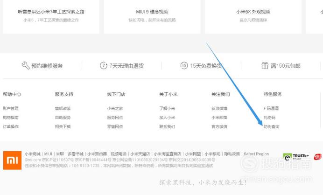The image size is (323, 195).
Task: Open 防伪查询 link
Action: (x=271, y=126)
